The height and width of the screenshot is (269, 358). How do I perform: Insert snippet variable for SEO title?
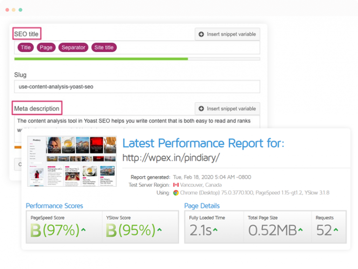227,34
